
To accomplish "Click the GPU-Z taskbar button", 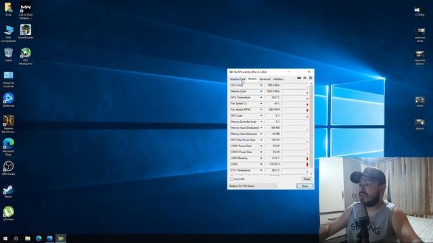I will point(61,238).
